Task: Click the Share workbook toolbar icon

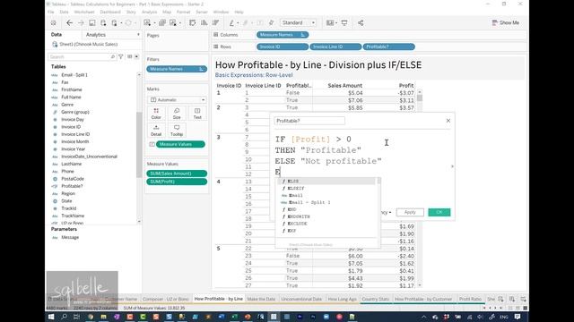Action: (x=361, y=23)
